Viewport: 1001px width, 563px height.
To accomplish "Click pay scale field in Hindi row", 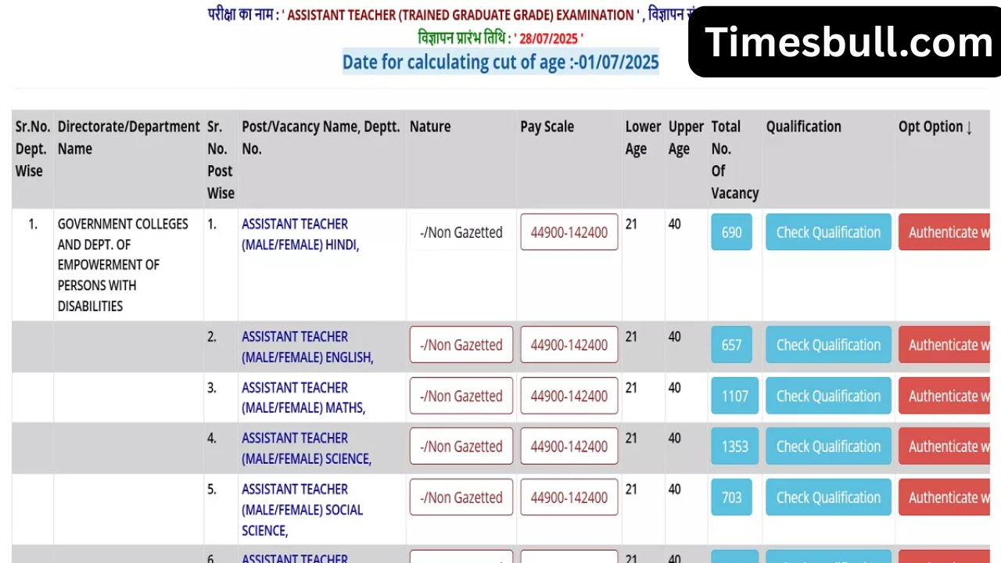I will (569, 232).
